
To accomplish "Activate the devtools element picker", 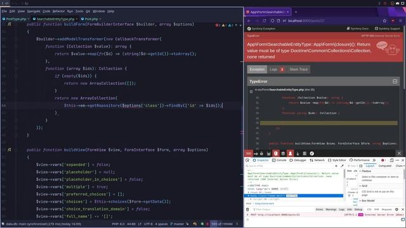I will [247, 160].
